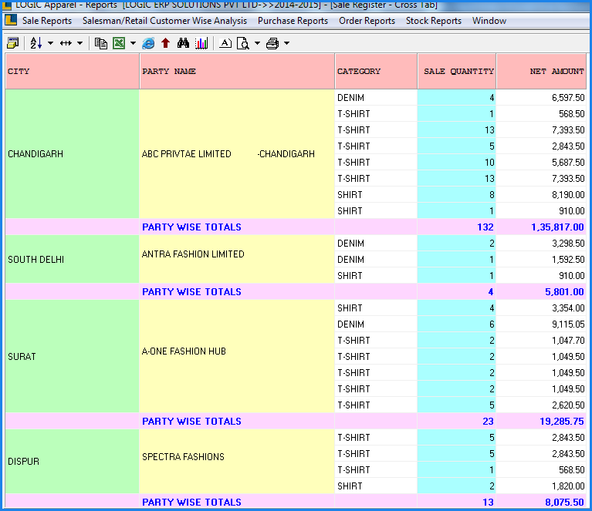592x511 pixels.
Task: Click the PARTY NAME column header
Action: coord(237,71)
